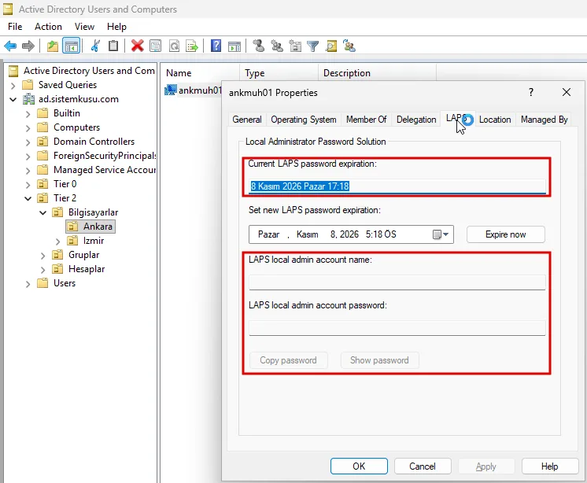This screenshot has height=483, width=587.
Task: Expand the Computers container
Action: pos(28,128)
